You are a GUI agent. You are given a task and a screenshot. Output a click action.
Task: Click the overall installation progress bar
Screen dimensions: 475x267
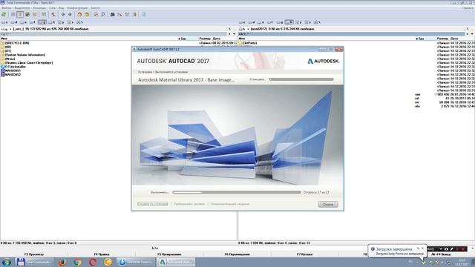(x=237, y=192)
